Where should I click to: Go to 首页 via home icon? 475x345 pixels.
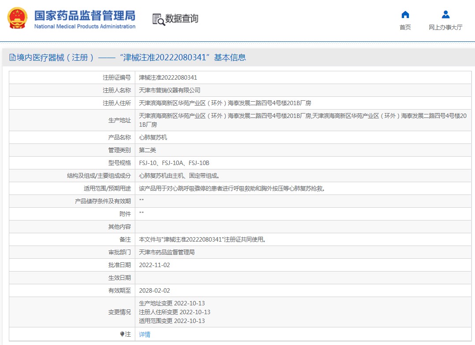pos(405,15)
